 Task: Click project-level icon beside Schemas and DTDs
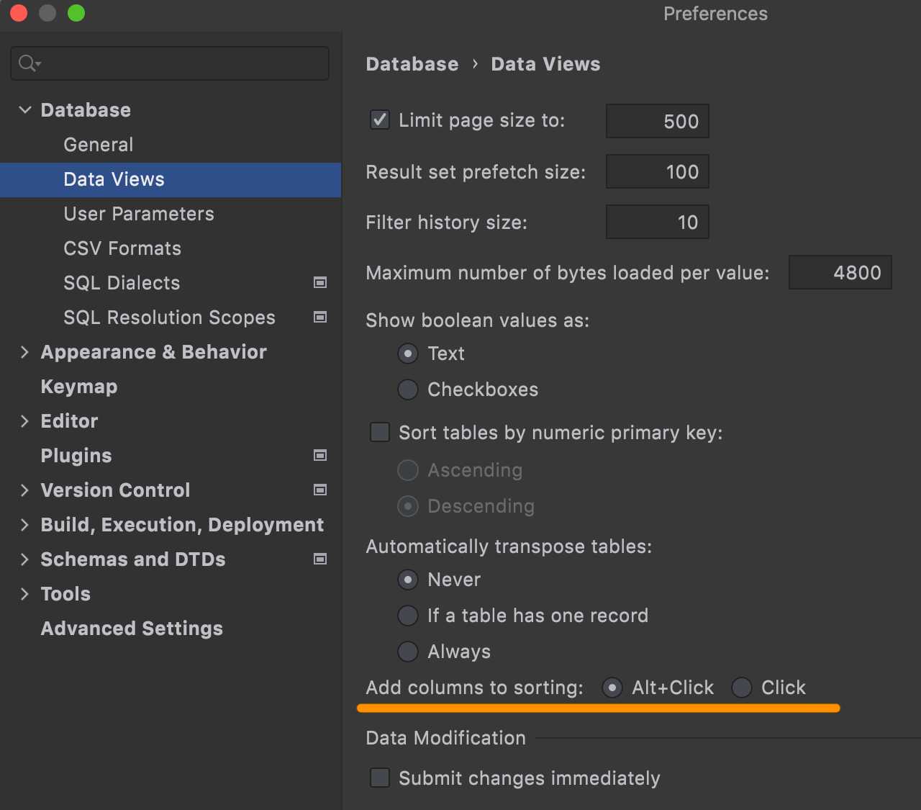pyautogui.click(x=320, y=559)
